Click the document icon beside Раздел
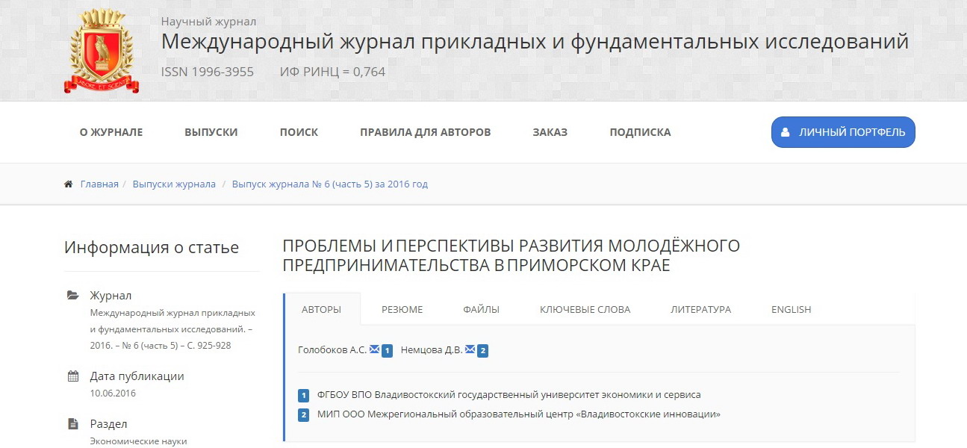The height and width of the screenshot is (448, 967). 73,424
